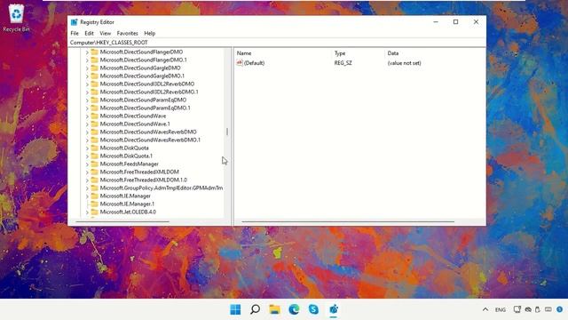Expand Microsoft.DirectSoundWave.1 key

(x=87, y=124)
